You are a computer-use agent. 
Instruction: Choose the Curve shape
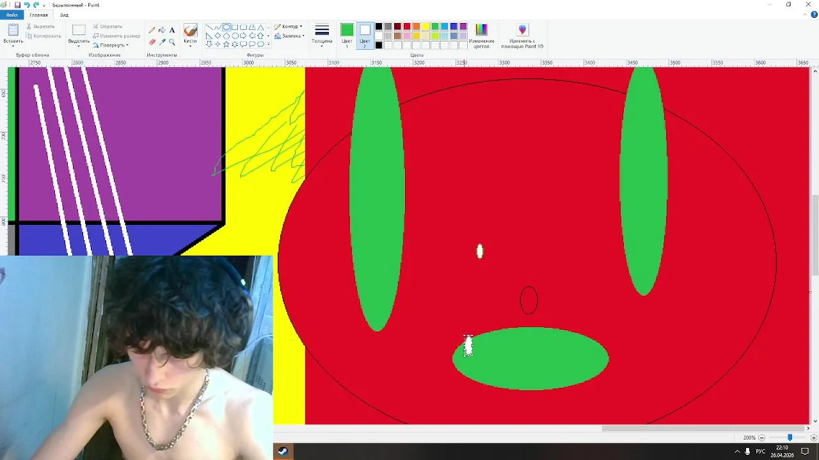[x=218, y=27]
